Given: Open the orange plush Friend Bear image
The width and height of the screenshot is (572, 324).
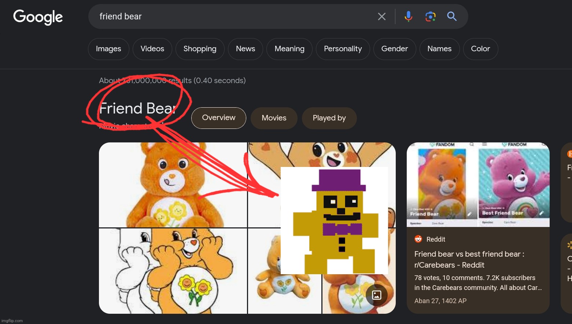Looking at the screenshot, I should pos(173,185).
